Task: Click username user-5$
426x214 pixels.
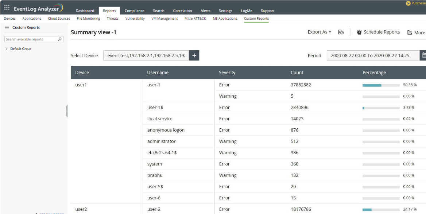Action: pyautogui.click(x=155, y=187)
